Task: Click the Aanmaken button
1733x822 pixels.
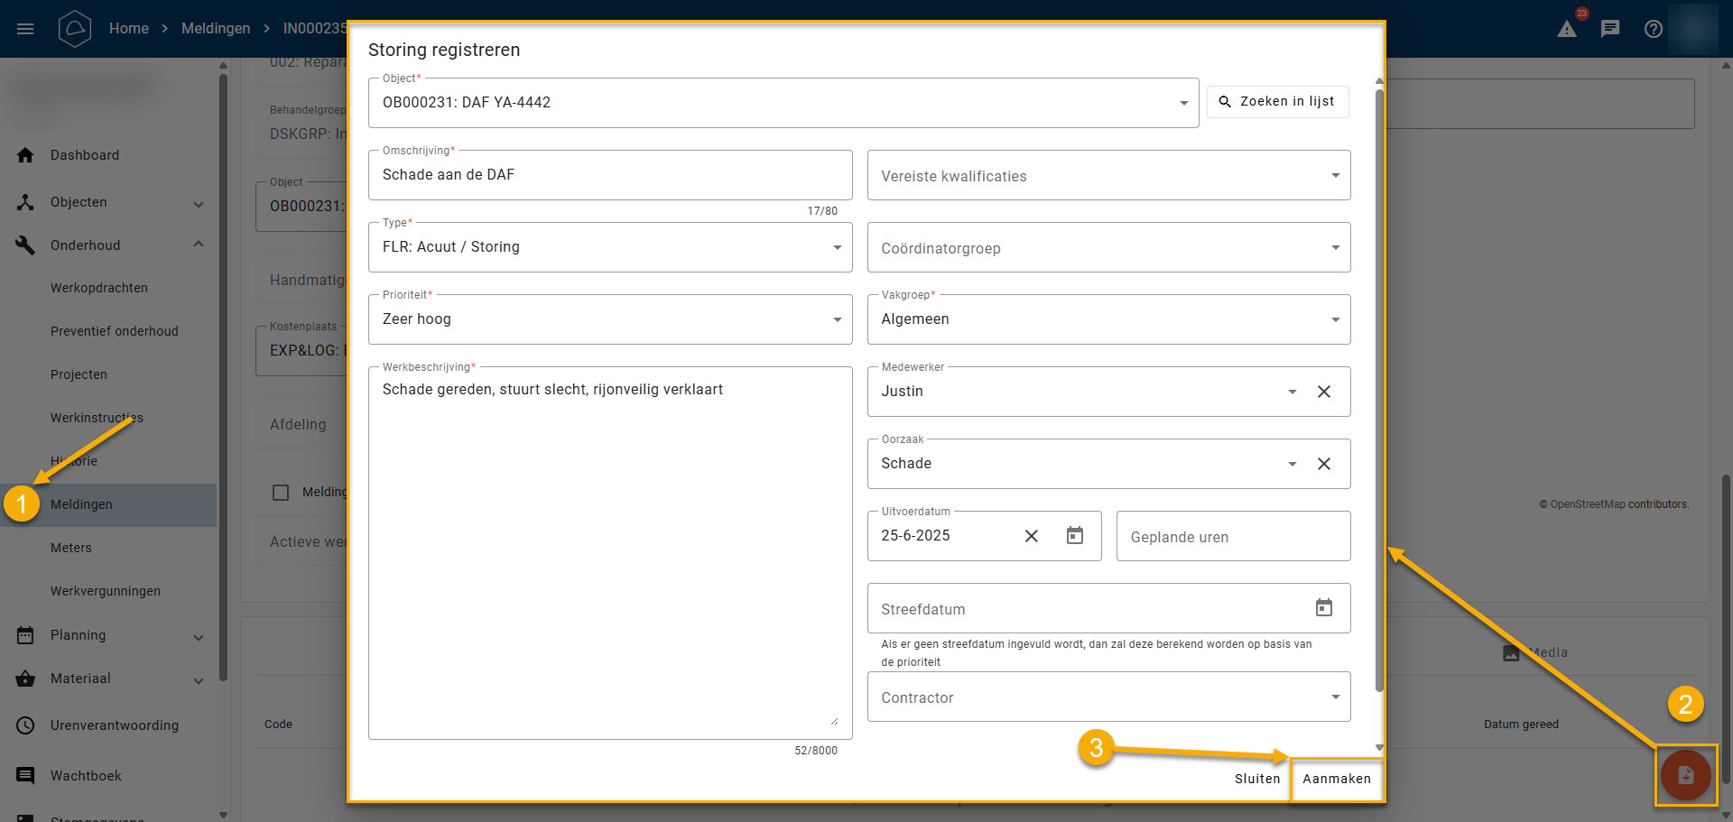Action: [1337, 779]
